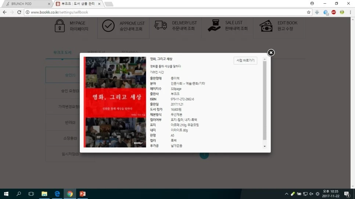Click popup scrollbar down arrow
355x199 pixels.
coord(265,146)
